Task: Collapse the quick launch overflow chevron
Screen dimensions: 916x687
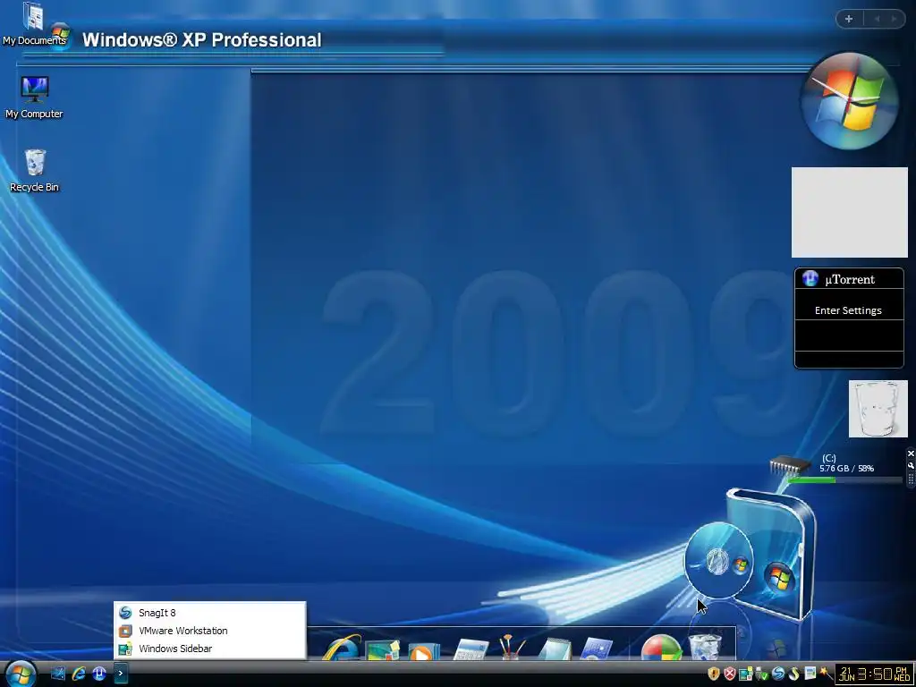Action: 121,673
